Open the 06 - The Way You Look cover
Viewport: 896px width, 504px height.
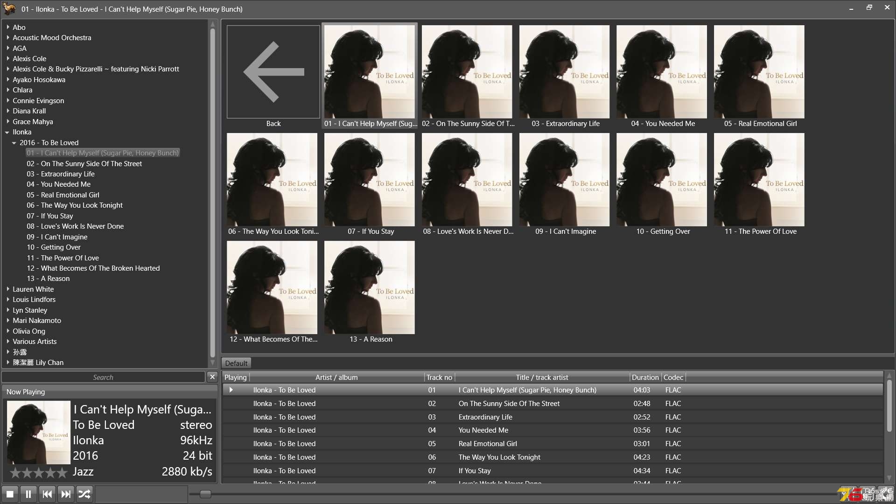tap(272, 180)
